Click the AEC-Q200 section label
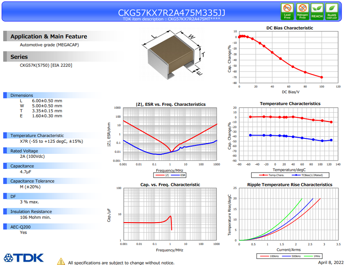Image resolution: width=346 pixels, height=265 pixels. point(20,227)
